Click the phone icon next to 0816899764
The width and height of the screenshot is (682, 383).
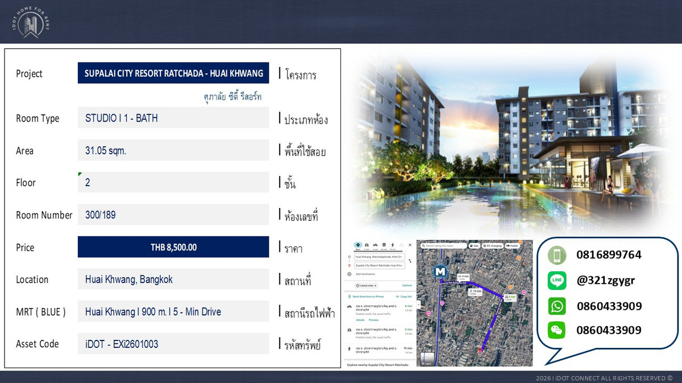coord(557,255)
